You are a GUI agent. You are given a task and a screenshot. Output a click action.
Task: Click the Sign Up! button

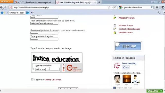128,46
